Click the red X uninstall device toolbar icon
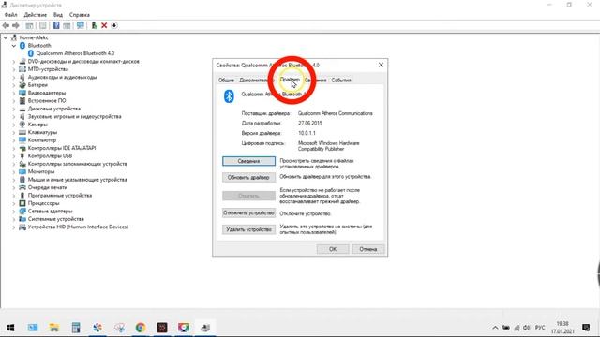The height and width of the screenshot is (337, 600). 104,25
